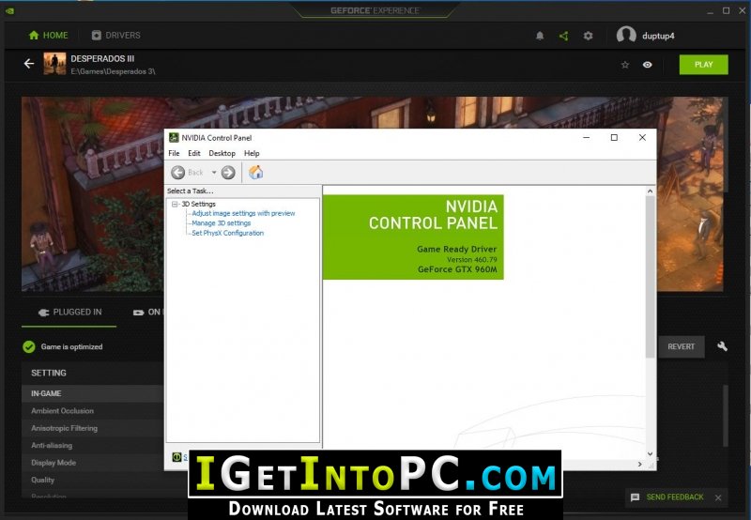
Task: Click the green Game is optimized checkmark
Action: coord(29,346)
